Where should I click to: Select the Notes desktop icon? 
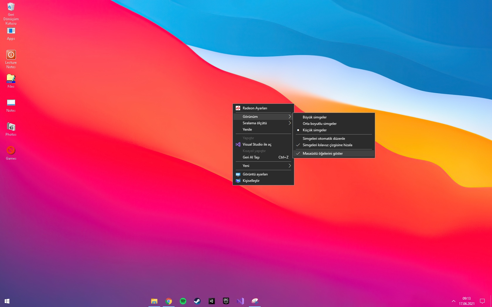11,105
